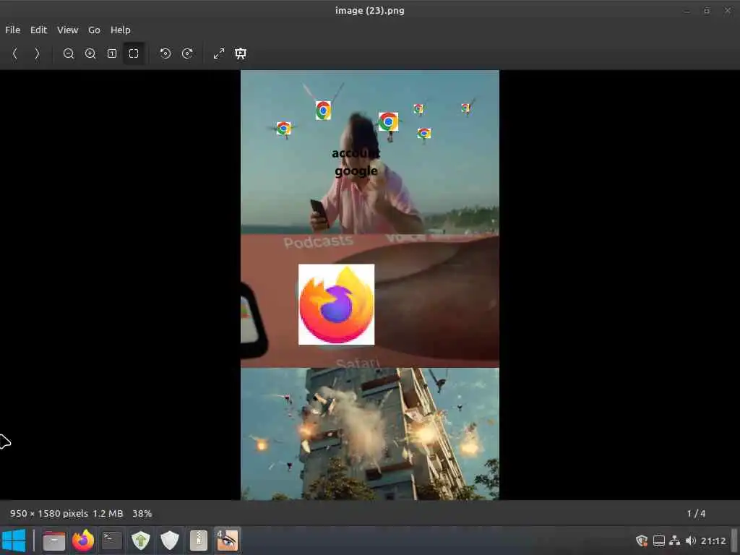
Task: Open the file manager from the taskbar
Action: pos(54,541)
